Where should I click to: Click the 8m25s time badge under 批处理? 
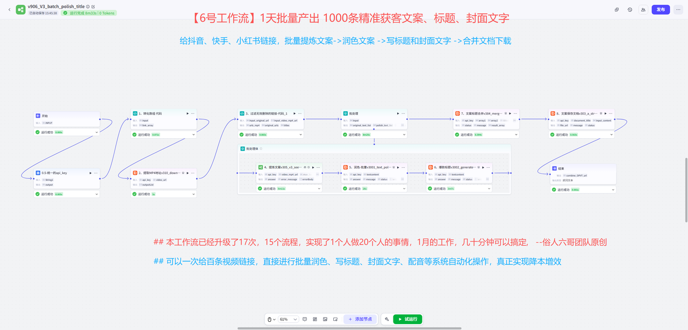tap(366, 135)
